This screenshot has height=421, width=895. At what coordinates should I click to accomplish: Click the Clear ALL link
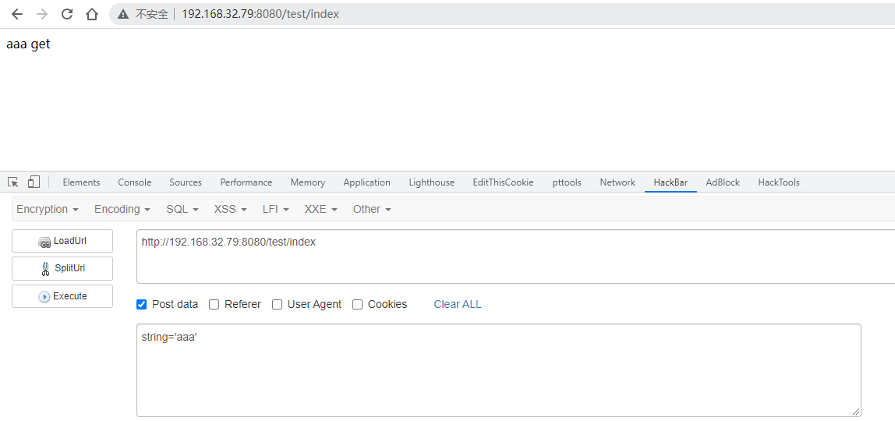coord(457,305)
